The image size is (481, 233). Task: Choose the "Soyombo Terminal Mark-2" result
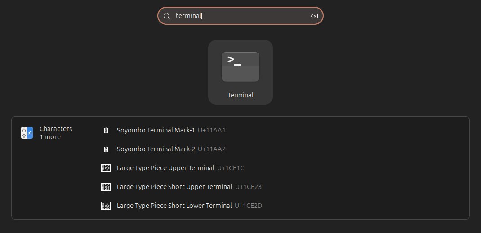tap(156, 149)
